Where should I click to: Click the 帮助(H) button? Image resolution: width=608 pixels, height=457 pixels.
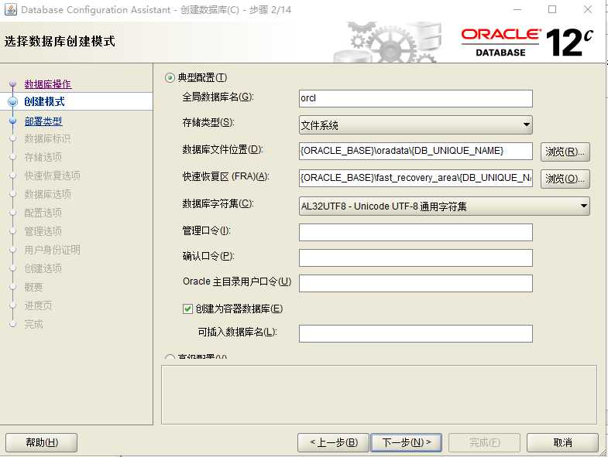click(x=42, y=442)
